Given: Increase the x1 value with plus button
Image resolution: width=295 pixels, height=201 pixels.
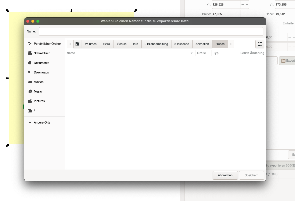Looking at the screenshot, I should point(247,5).
